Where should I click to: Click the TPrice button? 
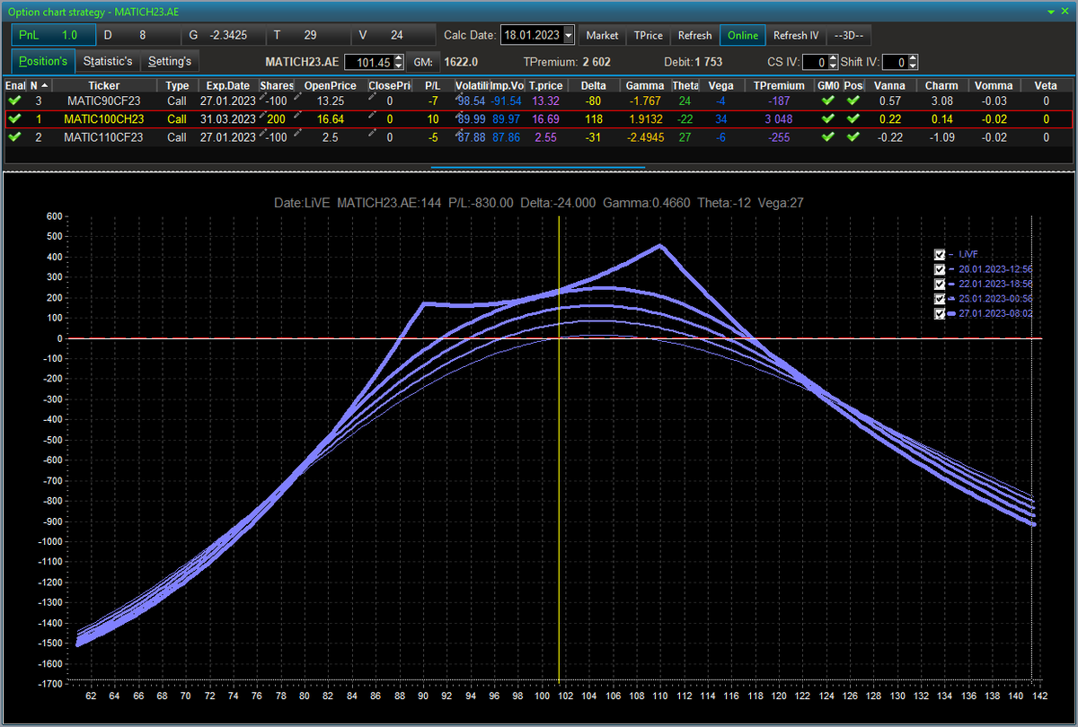click(648, 36)
